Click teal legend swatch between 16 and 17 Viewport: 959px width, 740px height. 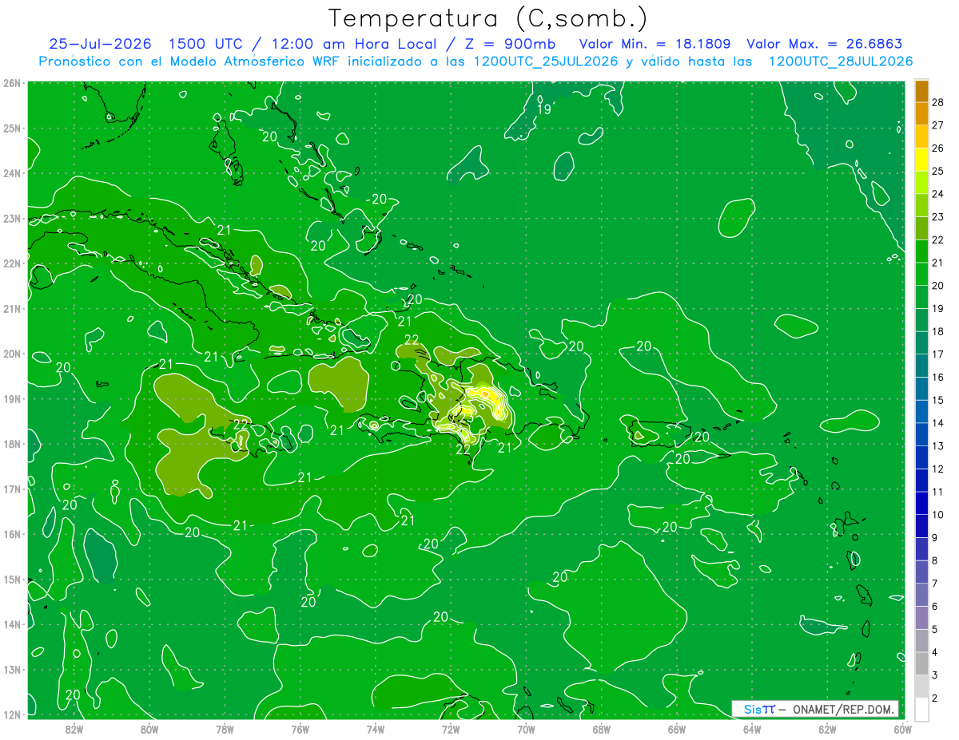point(921,366)
